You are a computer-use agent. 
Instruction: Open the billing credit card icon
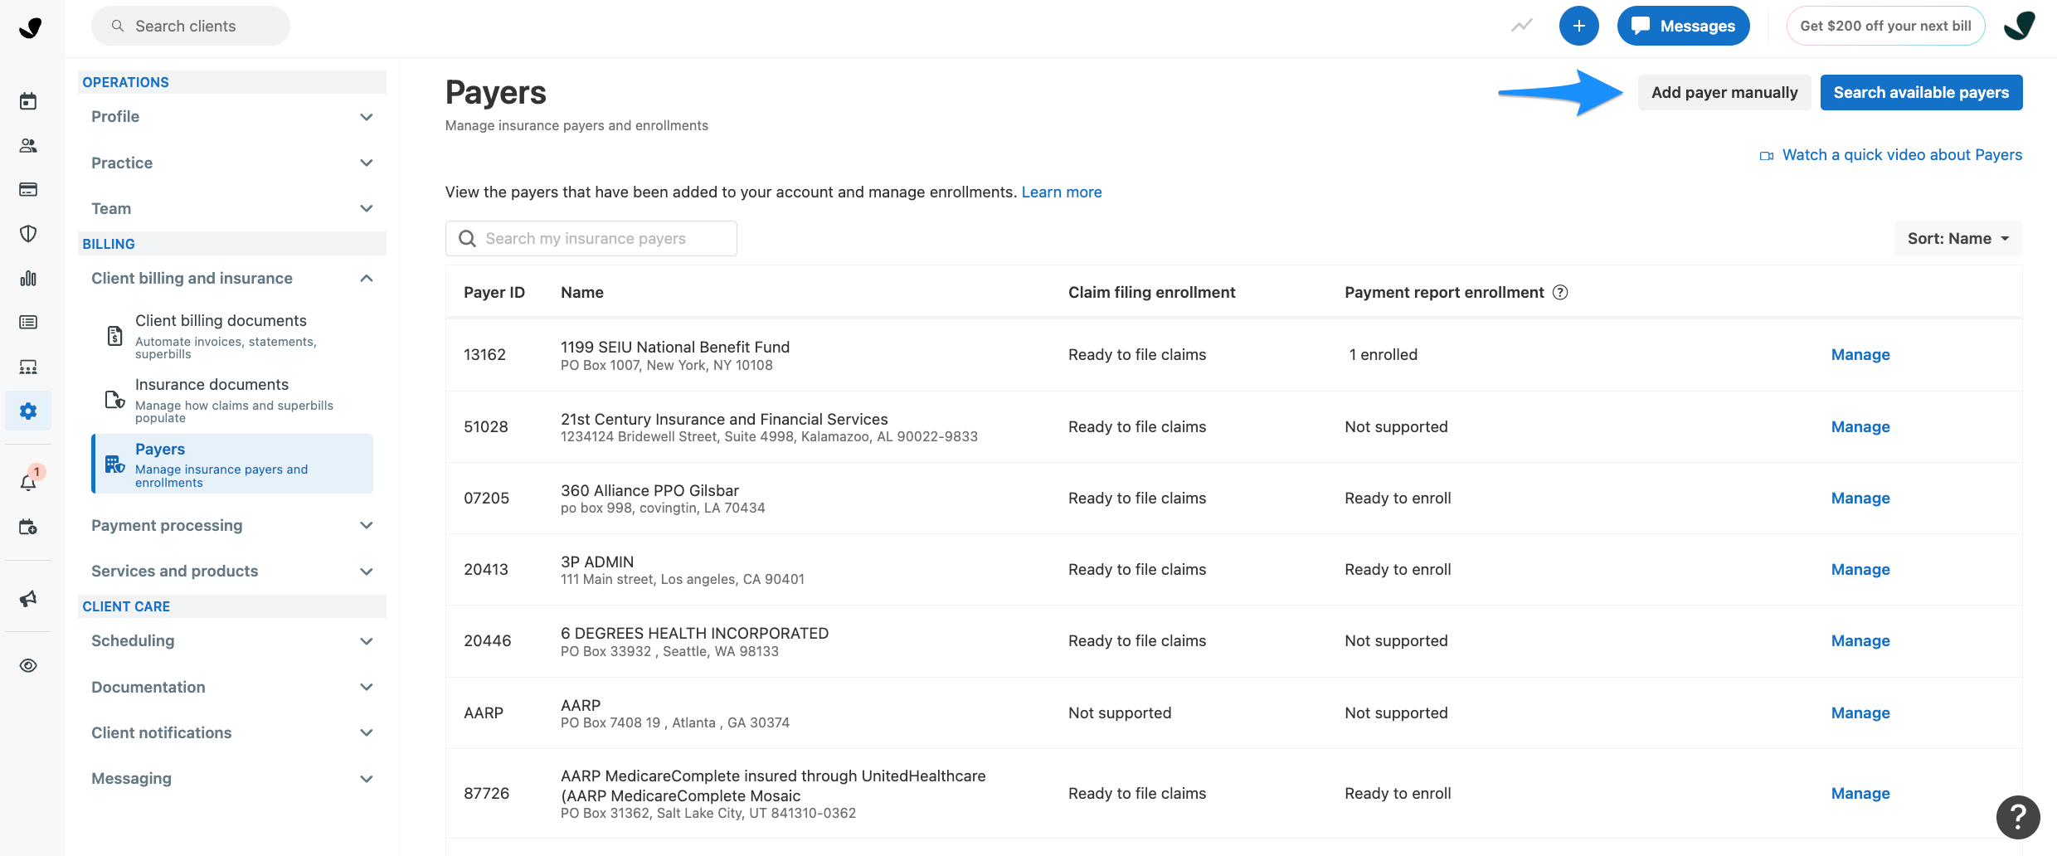[x=28, y=189]
